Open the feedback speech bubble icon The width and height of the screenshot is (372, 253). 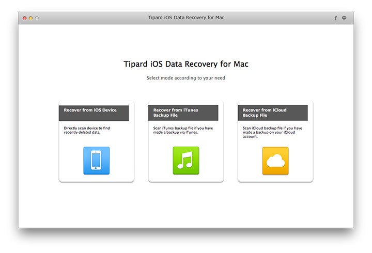pos(344,18)
